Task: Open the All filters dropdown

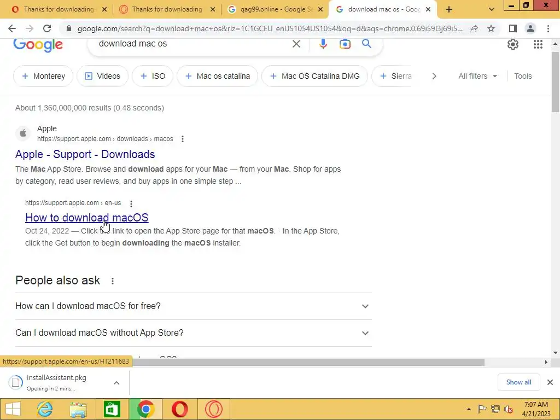Action: pos(477,76)
